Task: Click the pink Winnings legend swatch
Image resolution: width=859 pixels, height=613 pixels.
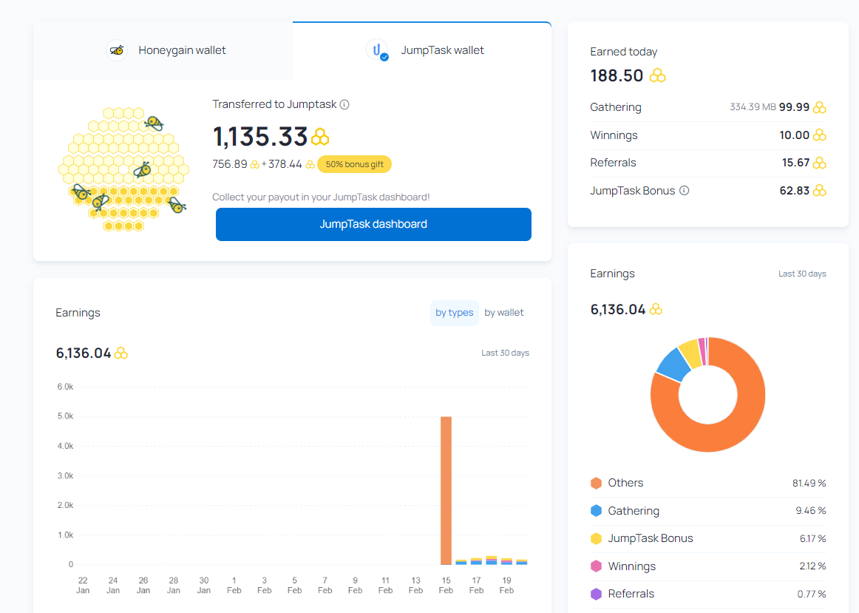Action: pos(596,566)
